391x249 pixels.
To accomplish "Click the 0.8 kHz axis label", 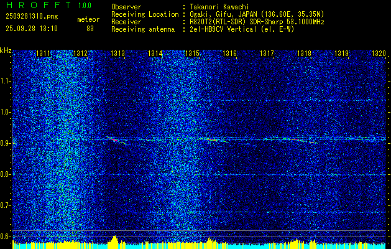I will (x=6, y=174).
